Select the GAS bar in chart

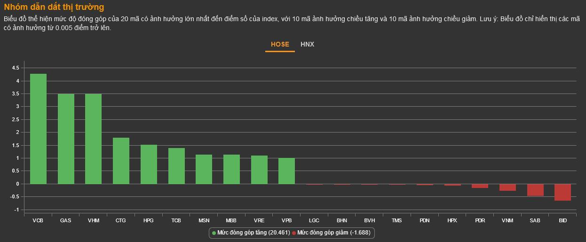[66, 139]
